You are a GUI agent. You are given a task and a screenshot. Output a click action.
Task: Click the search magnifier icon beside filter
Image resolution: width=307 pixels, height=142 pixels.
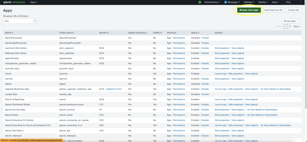[35, 21]
